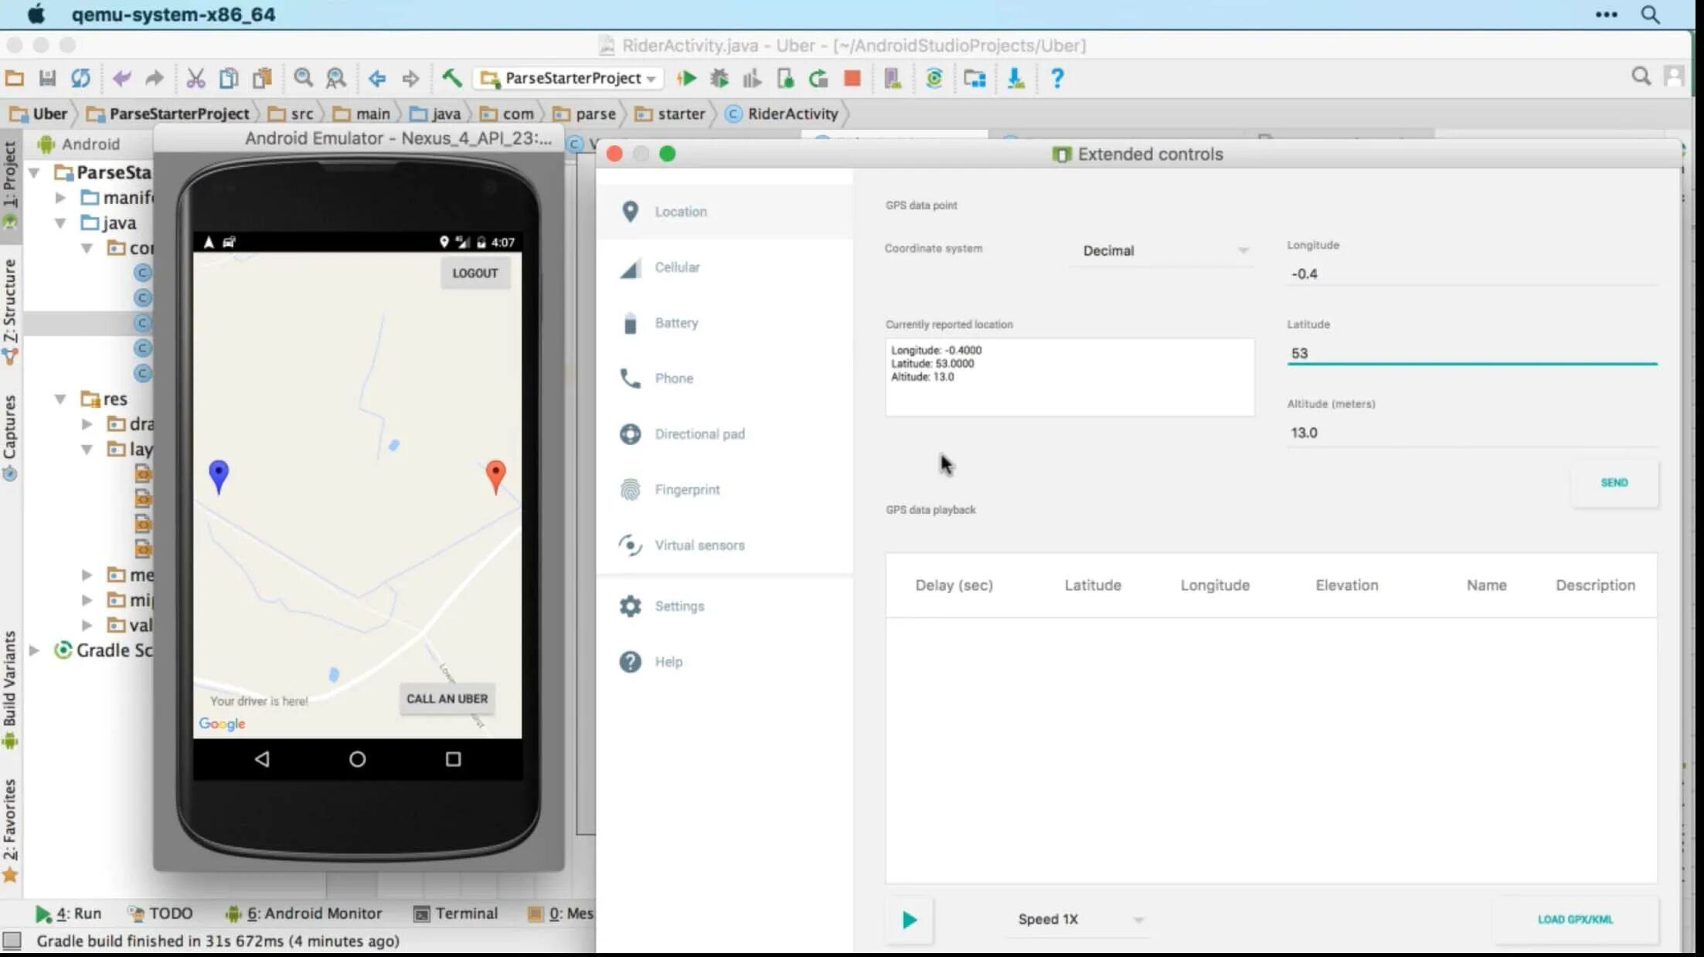The height and width of the screenshot is (957, 1704).
Task: Click Sync project refresh icon in toolbar
Action: tap(80, 78)
